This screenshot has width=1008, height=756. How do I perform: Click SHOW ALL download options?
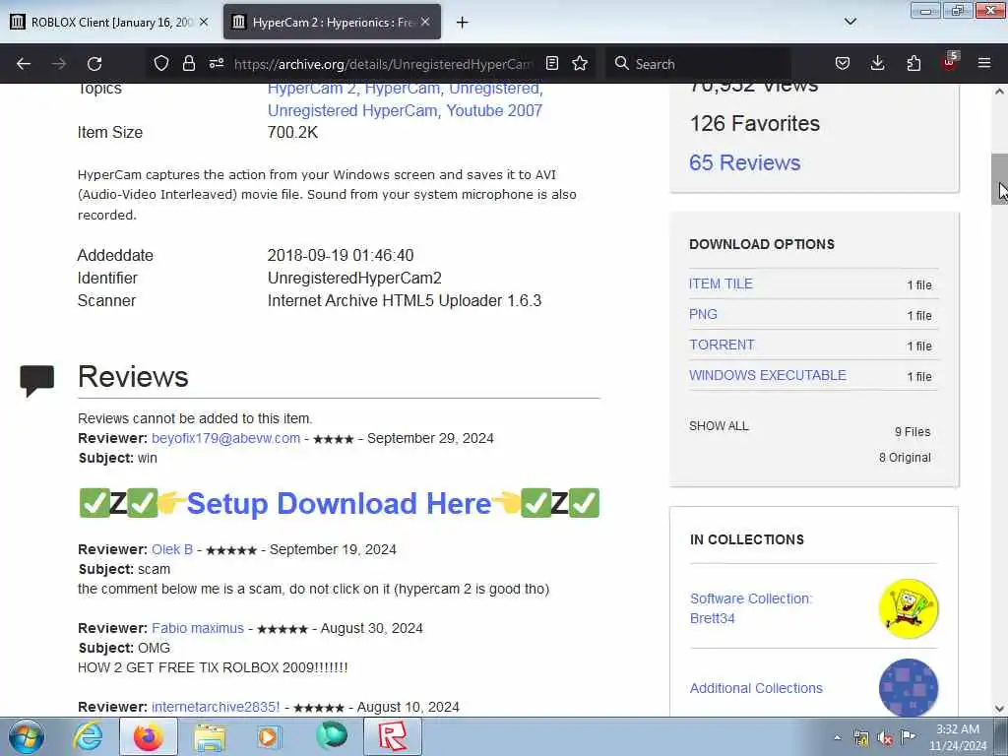click(x=719, y=425)
